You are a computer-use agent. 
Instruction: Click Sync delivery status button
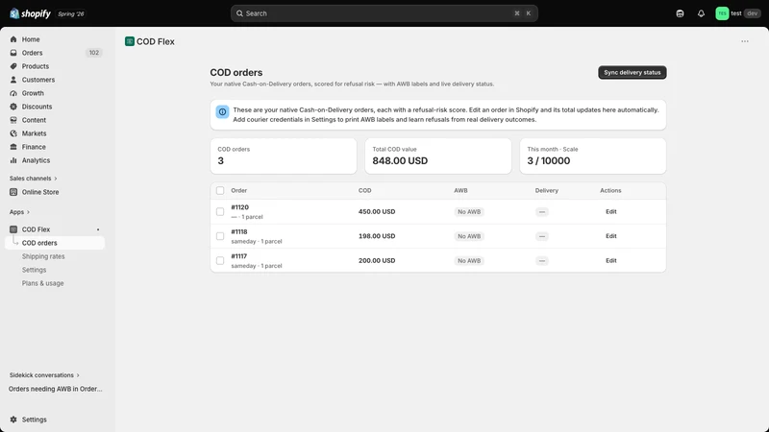pos(633,73)
